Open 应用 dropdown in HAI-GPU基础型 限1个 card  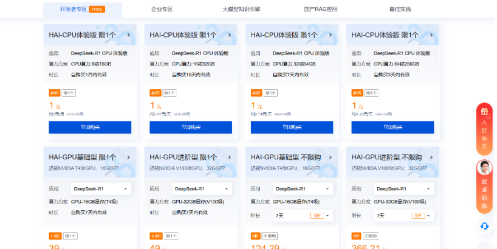click(101, 188)
